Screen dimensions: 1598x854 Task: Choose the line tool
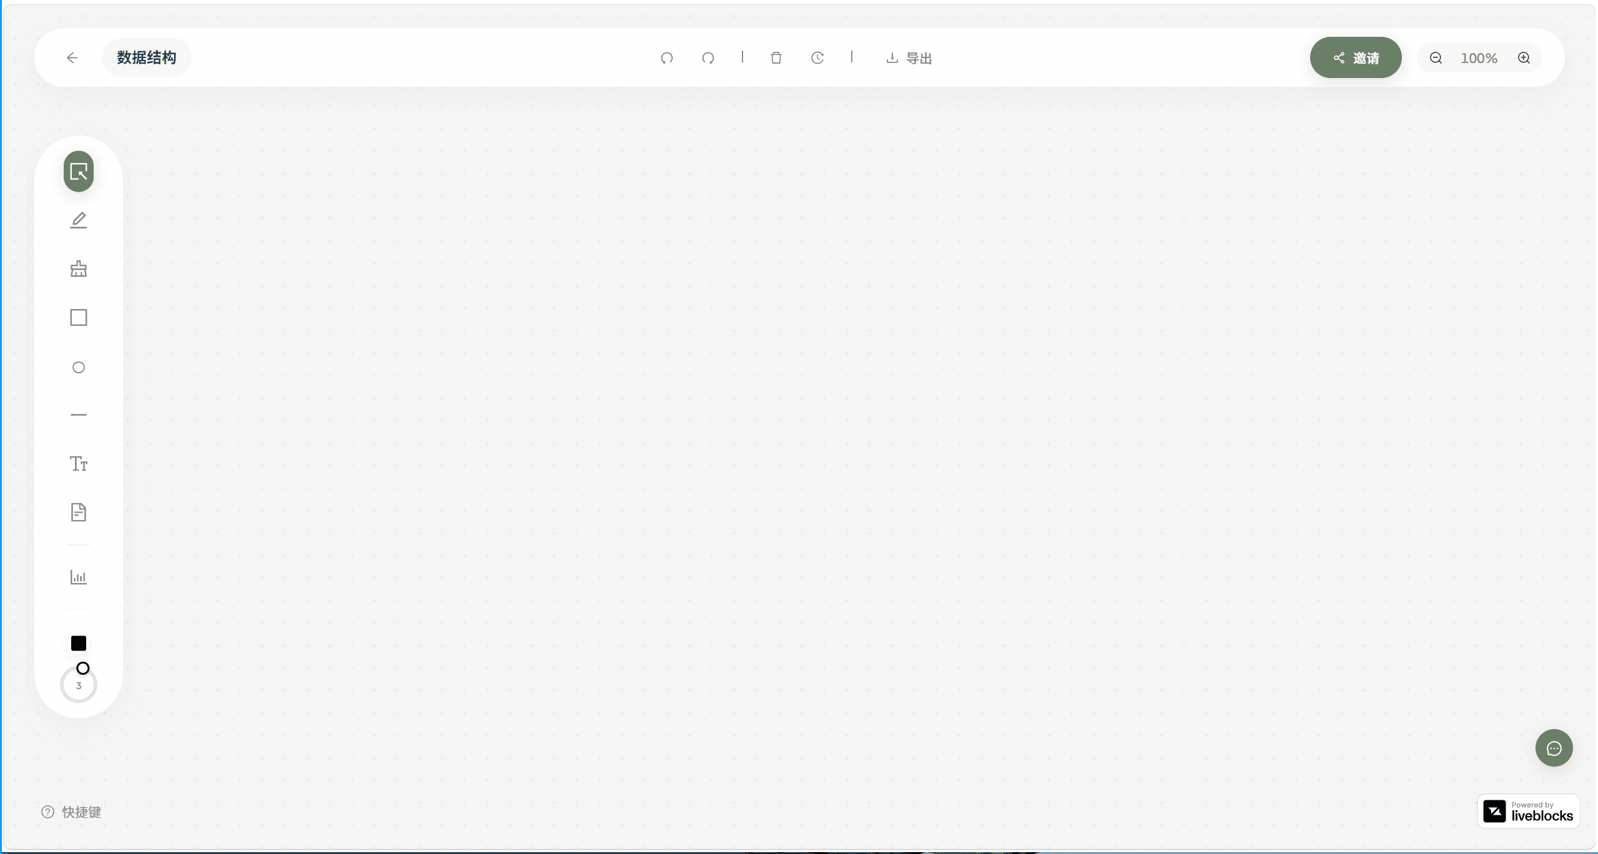tap(79, 415)
